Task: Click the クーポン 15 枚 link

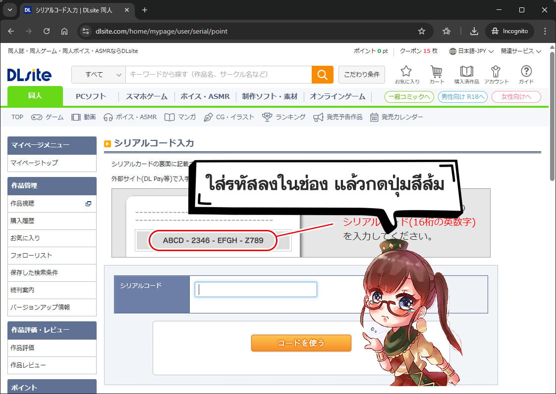Action: (x=419, y=51)
